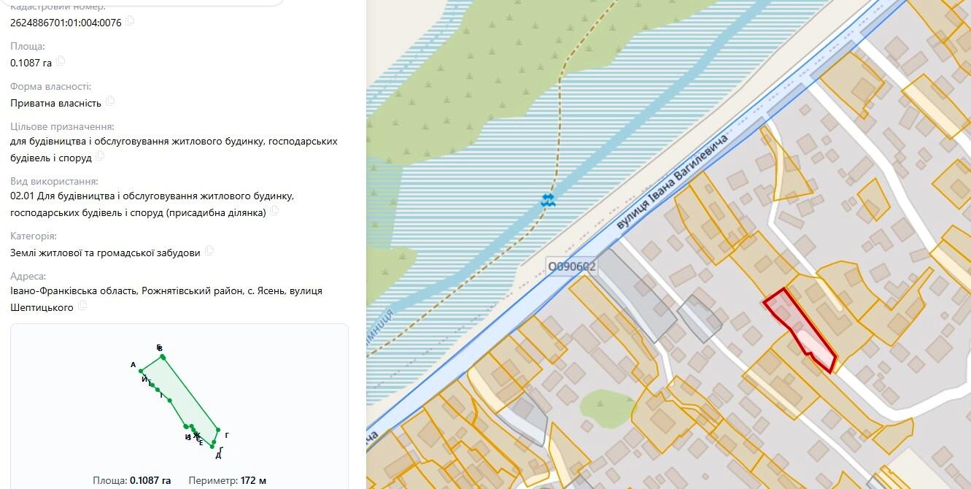The height and width of the screenshot is (489, 971).
Task: Click vertex label Г on parcel diagram
Action: click(227, 435)
